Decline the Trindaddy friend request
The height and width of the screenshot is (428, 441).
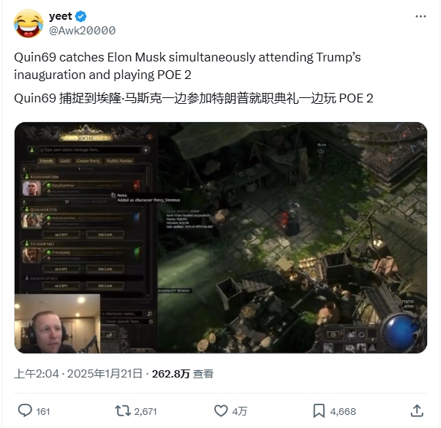tap(105, 269)
